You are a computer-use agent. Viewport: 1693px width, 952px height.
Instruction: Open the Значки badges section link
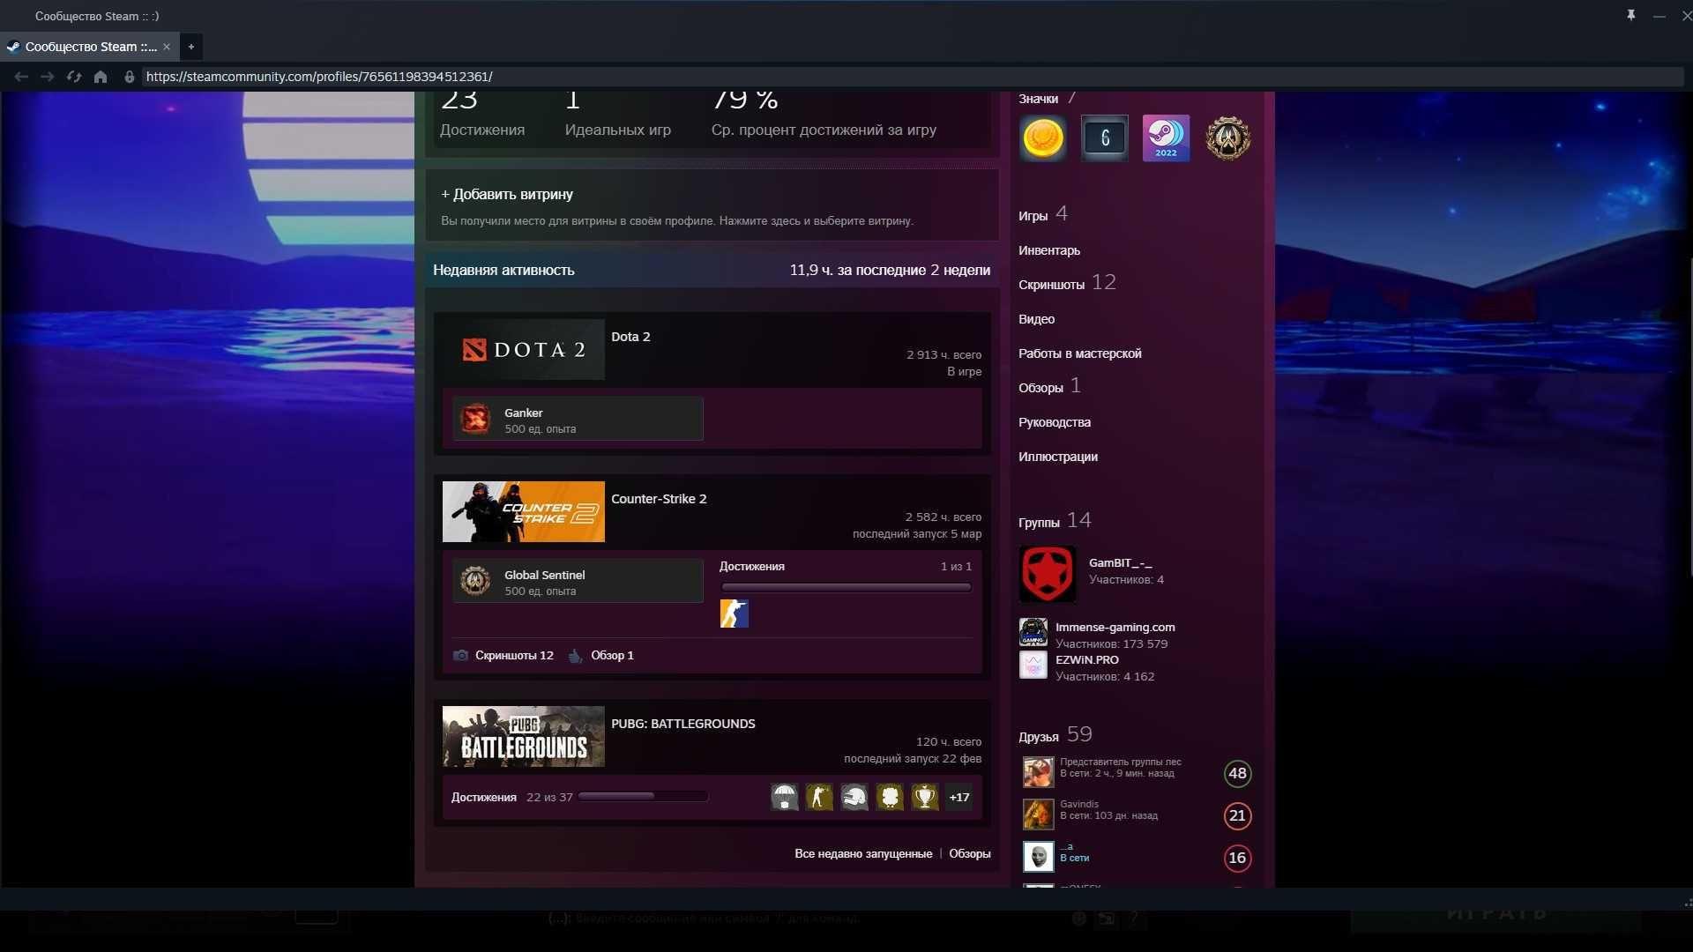[1047, 99]
